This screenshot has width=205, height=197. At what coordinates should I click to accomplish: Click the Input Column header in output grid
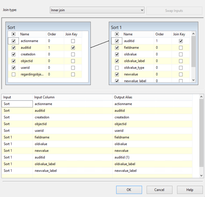pos(73,97)
